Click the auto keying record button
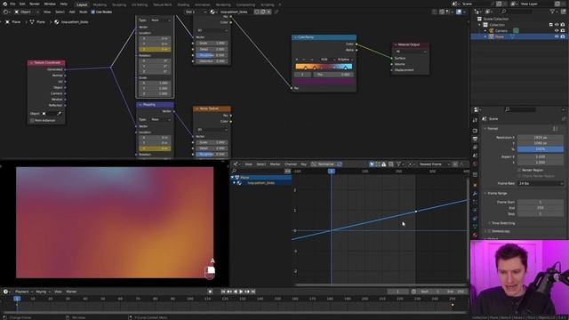The width and height of the screenshot is (569, 320). click(210, 292)
